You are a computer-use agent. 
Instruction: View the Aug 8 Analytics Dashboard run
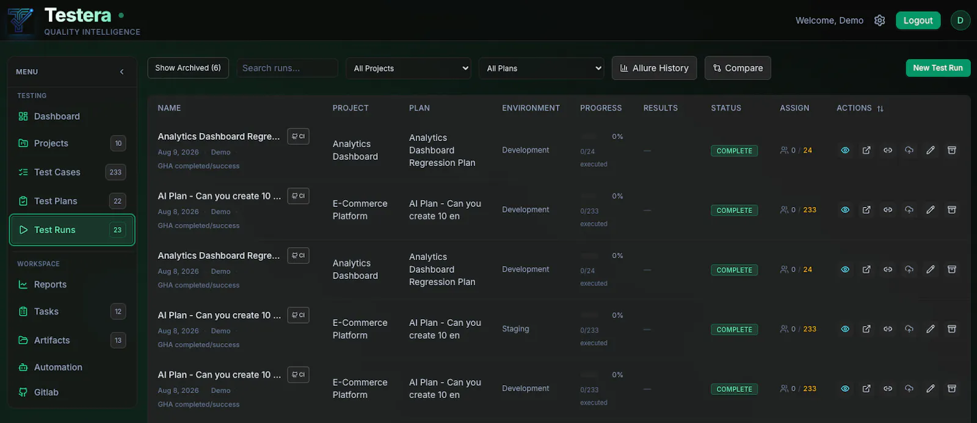point(845,269)
